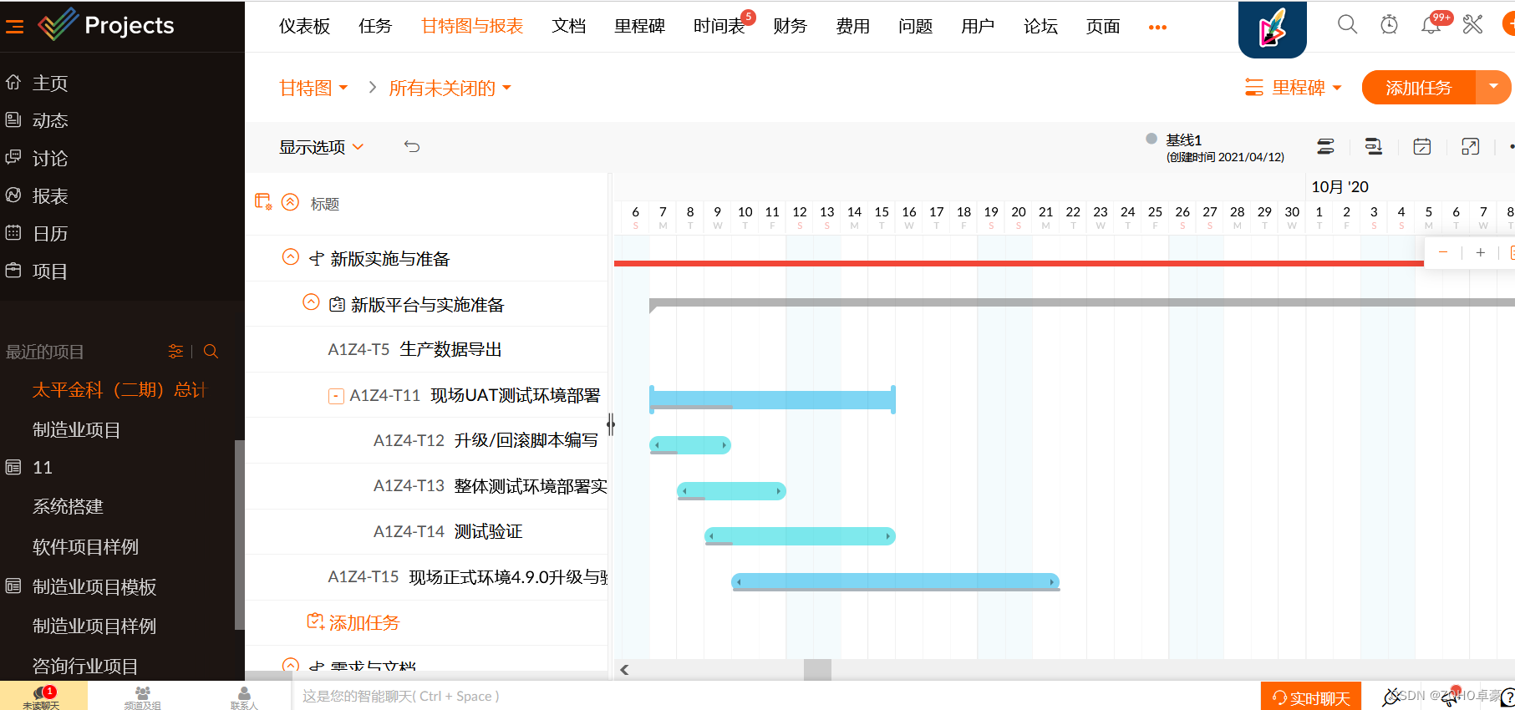Open the search magnifier in top bar
The height and width of the screenshot is (710, 1515).
(x=1347, y=25)
